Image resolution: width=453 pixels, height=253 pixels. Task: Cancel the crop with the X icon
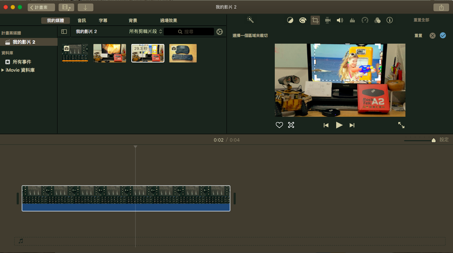point(432,35)
